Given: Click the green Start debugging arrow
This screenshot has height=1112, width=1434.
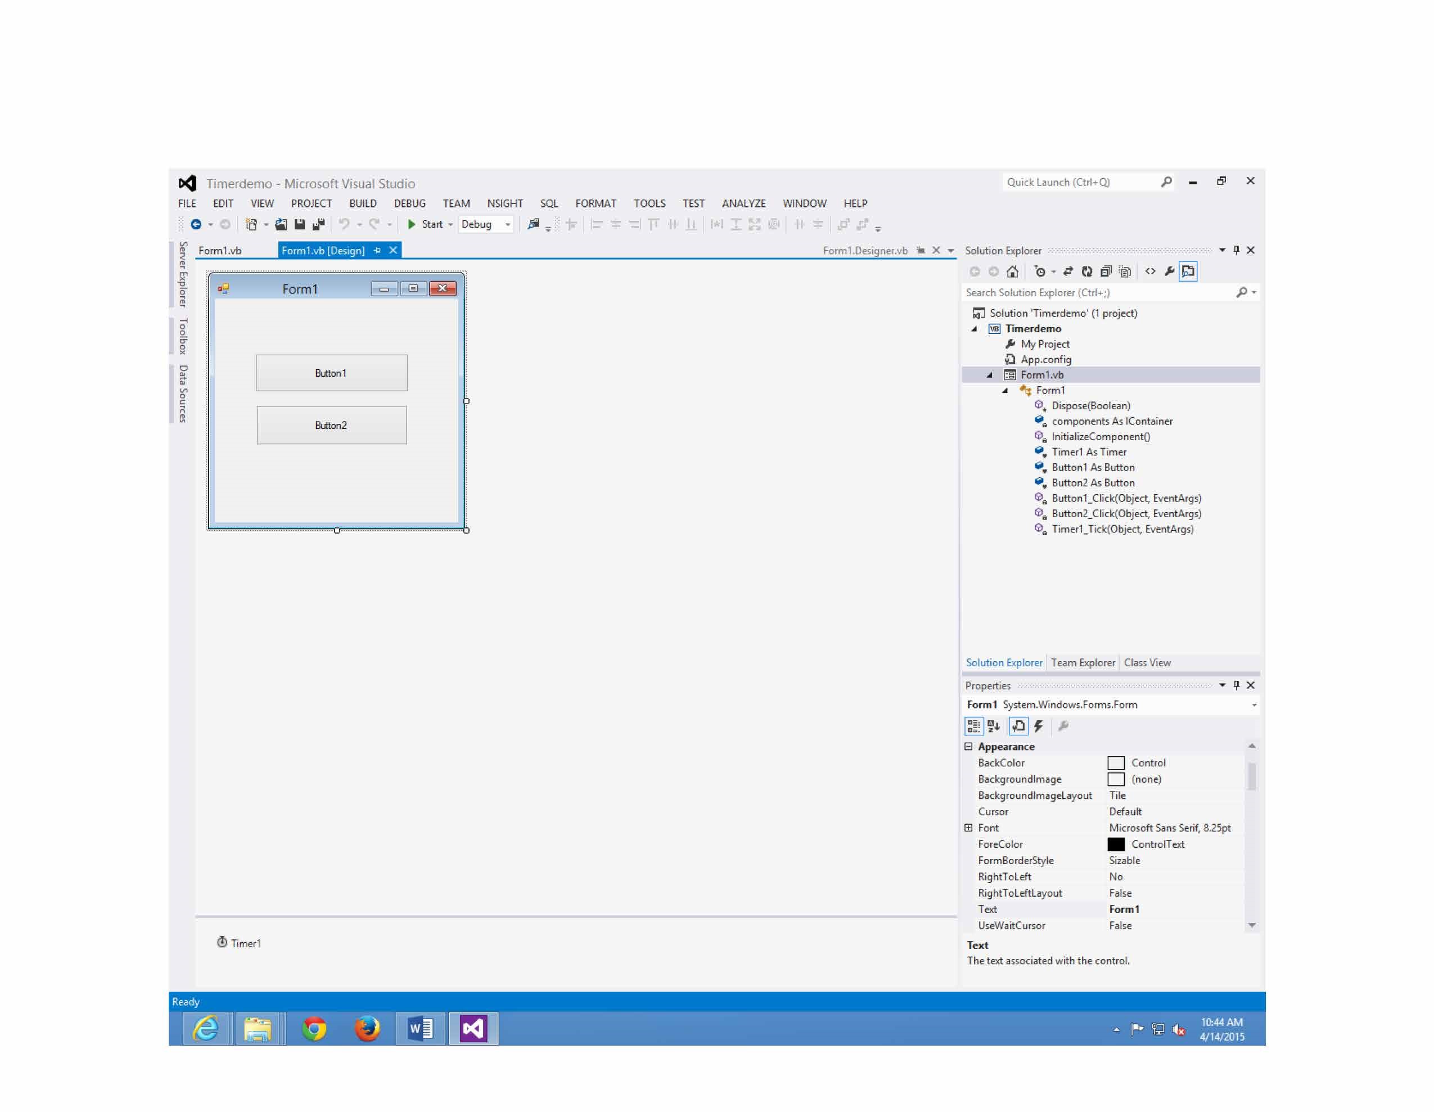Looking at the screenshot, I should [x=412, y=224].
